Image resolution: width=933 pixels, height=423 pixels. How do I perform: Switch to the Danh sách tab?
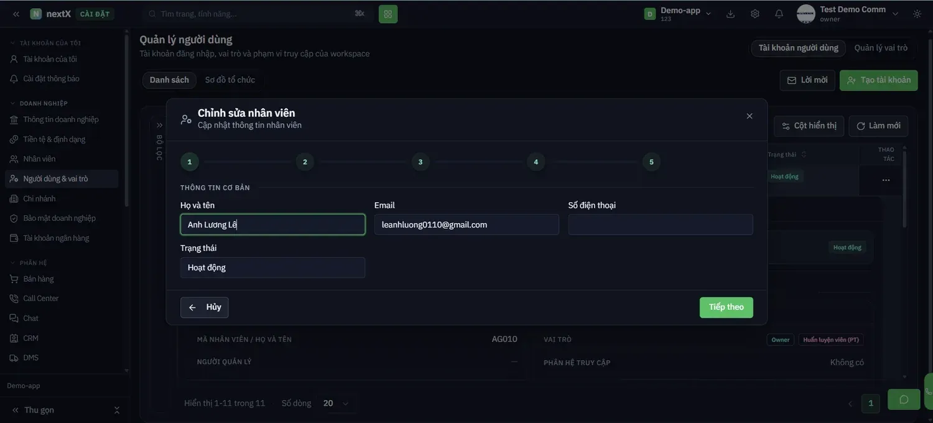(169, 80)
